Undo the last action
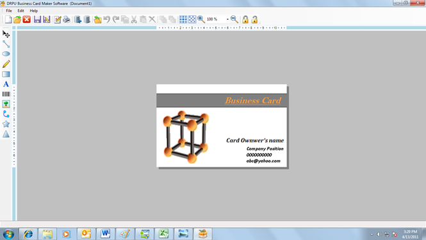 click(107, 20)
